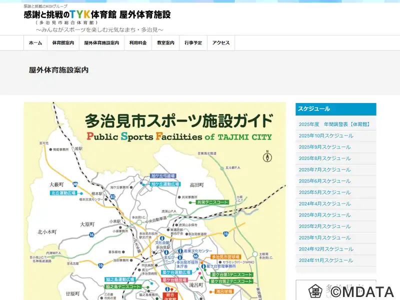Navigate to the アクセス page
400x300 pixels.
[x=221, y=43]
